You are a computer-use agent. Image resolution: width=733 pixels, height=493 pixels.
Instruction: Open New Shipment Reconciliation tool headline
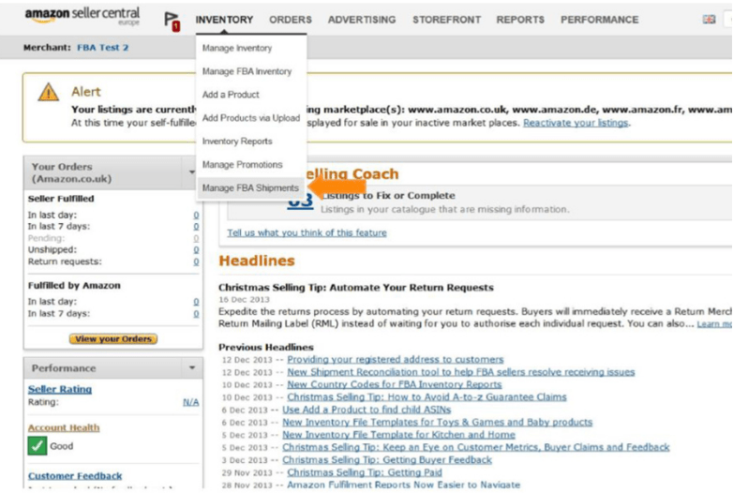click(x=461, y=372)
